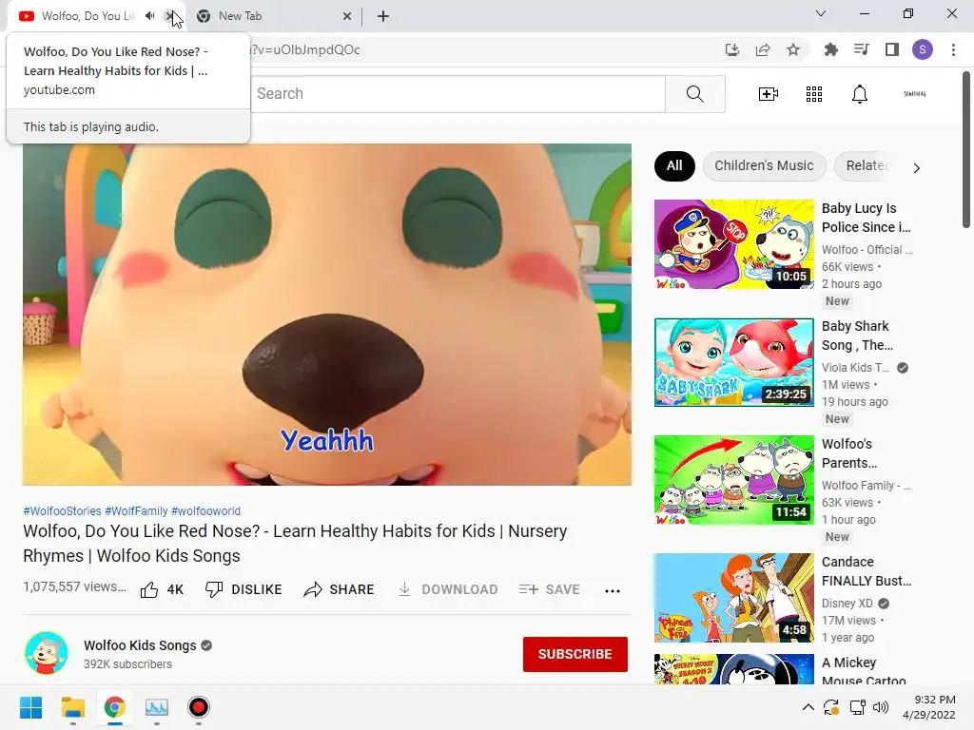Show more chips with right arrow
The height and width of the screenshot is (730, 974).
(x=916, y=167)
